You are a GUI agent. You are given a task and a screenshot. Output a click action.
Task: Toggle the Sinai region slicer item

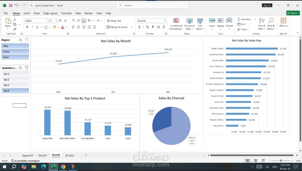point(15,57)
